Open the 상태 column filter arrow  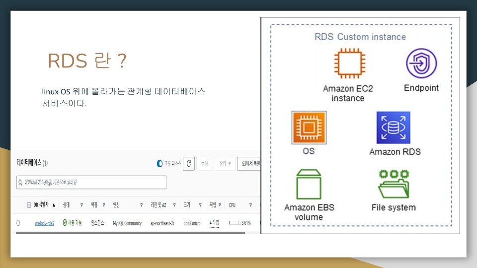81,205
